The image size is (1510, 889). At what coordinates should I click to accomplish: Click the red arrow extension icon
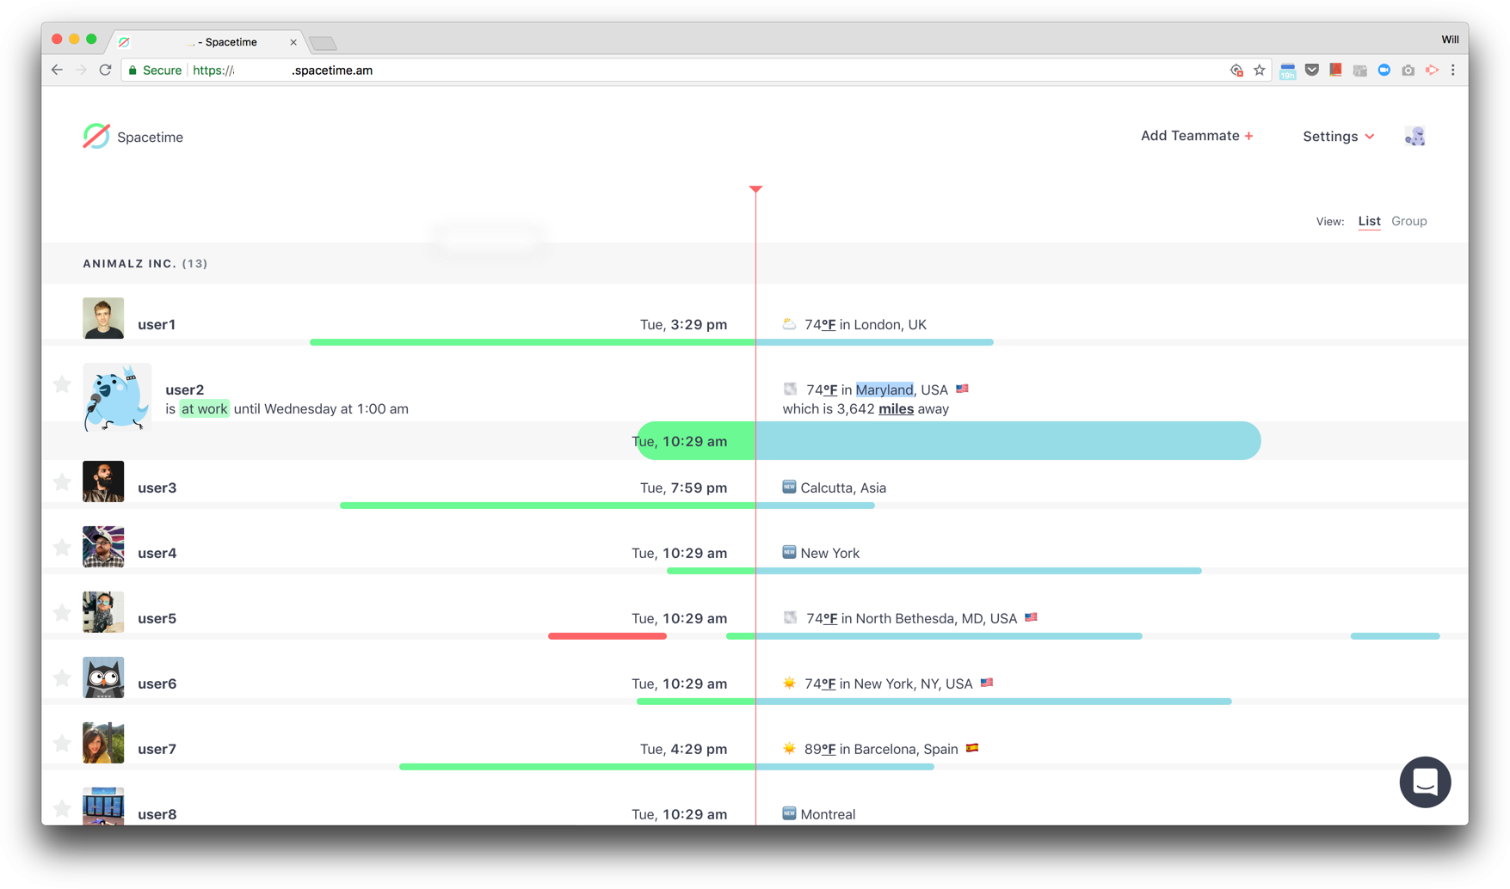point(1433,71)
